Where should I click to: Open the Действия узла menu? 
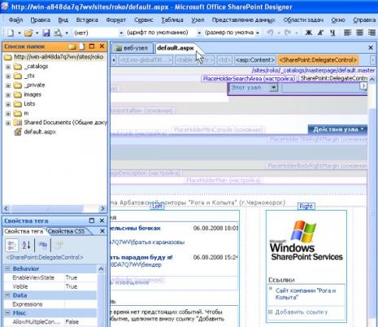[x=338, y=129]
